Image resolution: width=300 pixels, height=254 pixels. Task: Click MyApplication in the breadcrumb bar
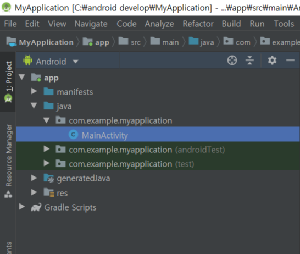click(46, 42)
